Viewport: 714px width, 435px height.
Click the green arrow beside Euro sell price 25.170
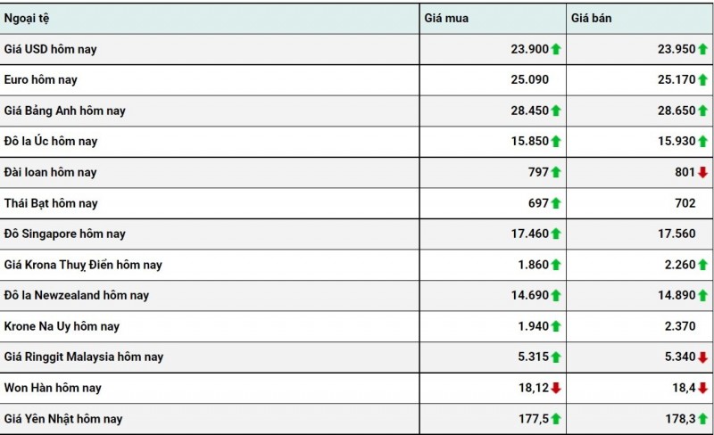tap(702, 80)
